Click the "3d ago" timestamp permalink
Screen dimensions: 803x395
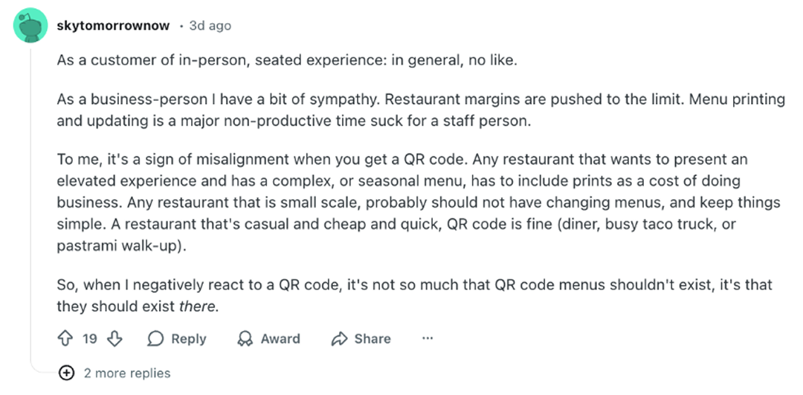210,25
